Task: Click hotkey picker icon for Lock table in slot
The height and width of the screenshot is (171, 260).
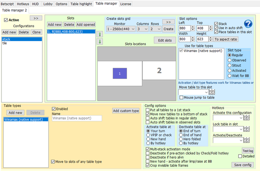Action: point(246,129)
